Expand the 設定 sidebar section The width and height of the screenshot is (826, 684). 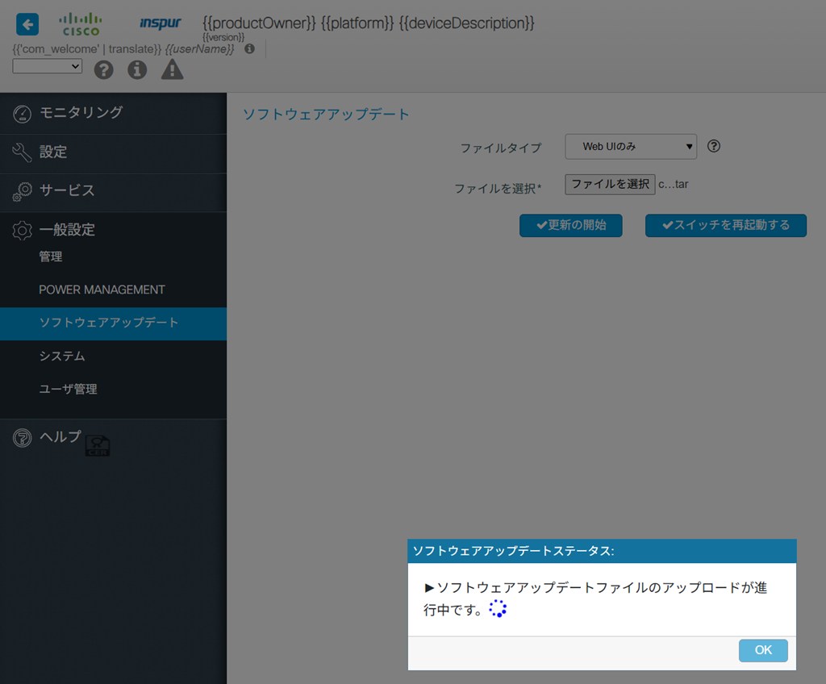(x=53, y=152)
